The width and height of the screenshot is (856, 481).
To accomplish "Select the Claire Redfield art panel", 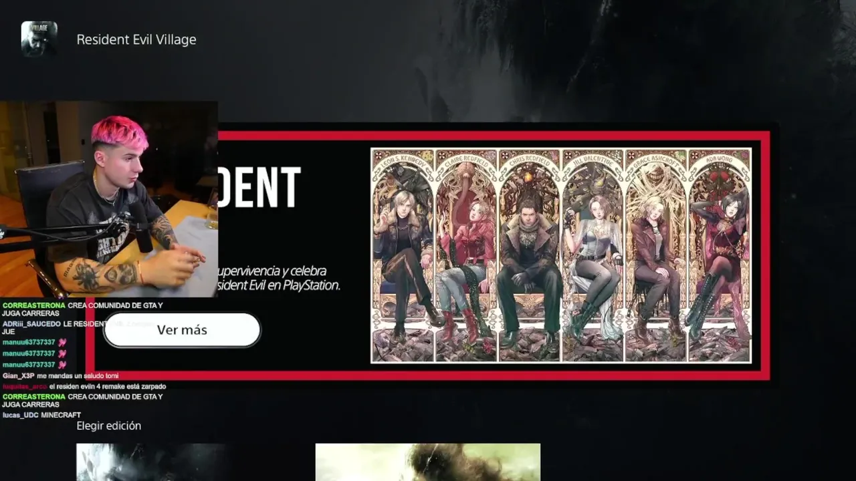I will tap(466, 255).
